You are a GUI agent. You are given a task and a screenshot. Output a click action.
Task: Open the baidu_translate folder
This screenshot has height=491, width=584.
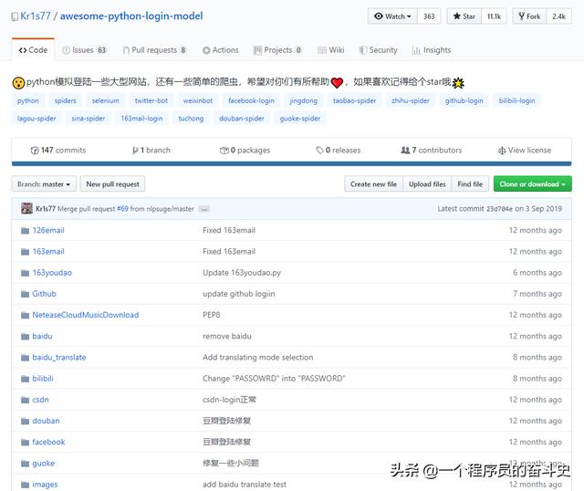pyautogui.click(x=58, y=357)
